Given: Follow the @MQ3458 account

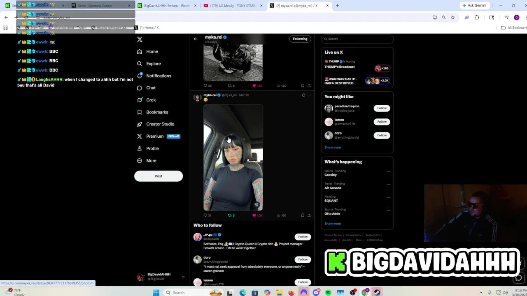Looking at the screenshot, I should click(x=303, y=237).
